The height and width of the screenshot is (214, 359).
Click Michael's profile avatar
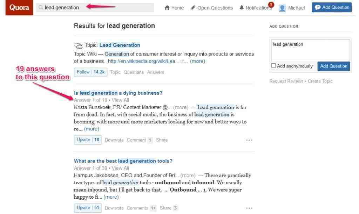coord(282,8)
